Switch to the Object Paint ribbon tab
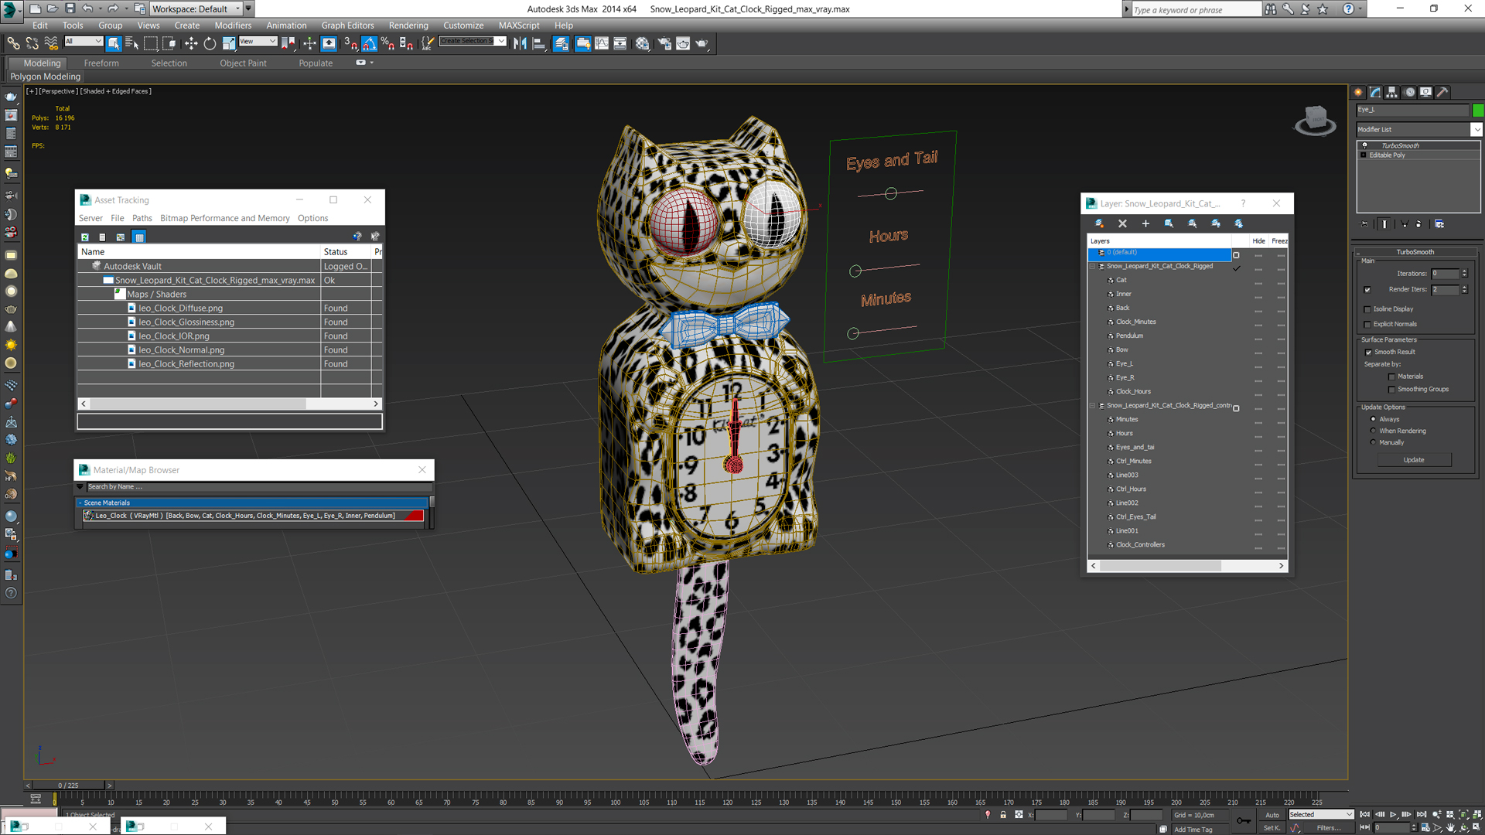Image resolution: width=1485 pixels, height=835 pixels. point(243,63)
